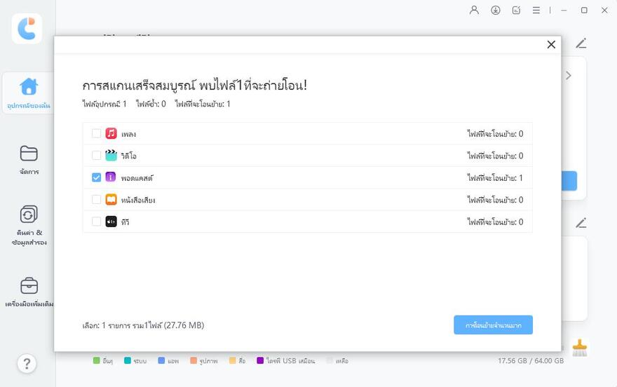This screenshot has width=617, height=387.
Task: Click the วิดีโอ row label
Action: pyautogui.click(x=129, y=156)
